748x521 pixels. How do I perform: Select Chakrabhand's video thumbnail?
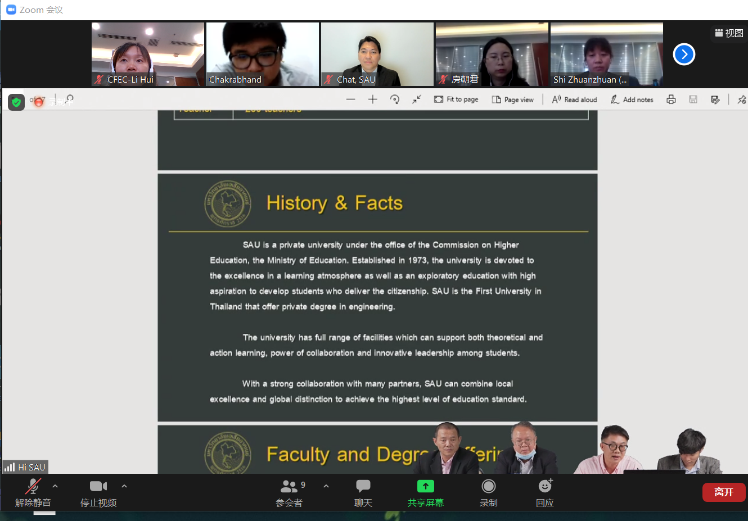[x=262, y=54]
